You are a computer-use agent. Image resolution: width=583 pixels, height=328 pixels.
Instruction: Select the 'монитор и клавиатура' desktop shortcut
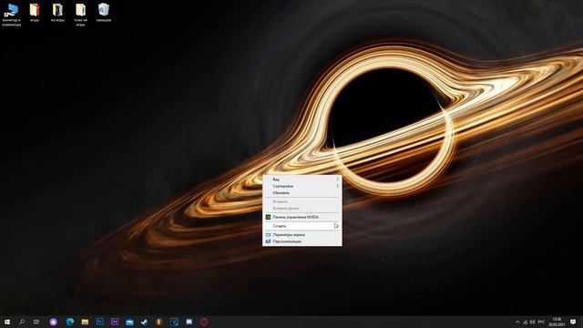point(12,15)
